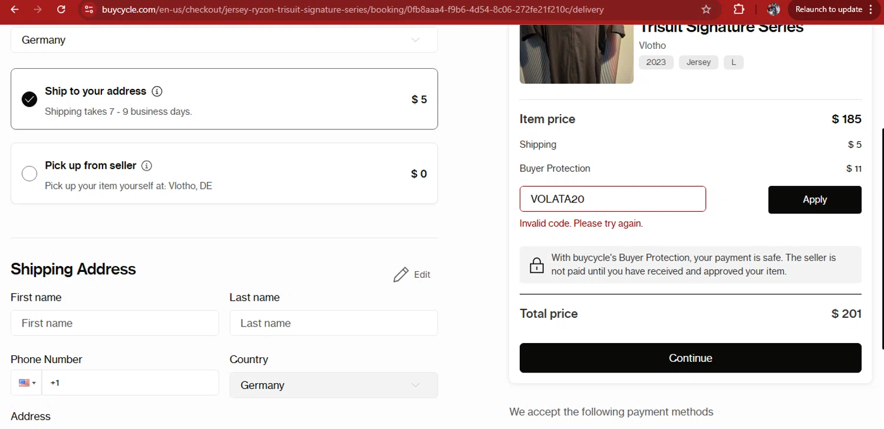This screenshot has width=884, height=429.
Task: Click the Continue button
Action: [x=691, y=358]
